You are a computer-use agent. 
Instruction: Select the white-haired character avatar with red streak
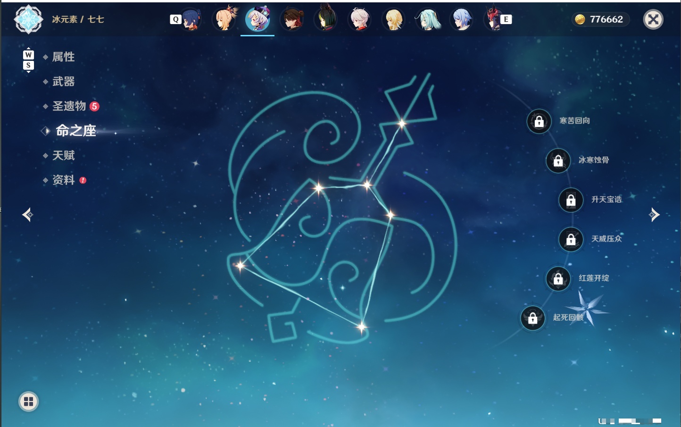pyautogui.click(x=360, y=19)
